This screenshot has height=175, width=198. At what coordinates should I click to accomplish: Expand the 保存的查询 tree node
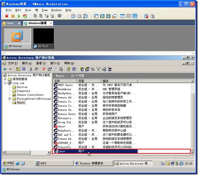point(5,79)
